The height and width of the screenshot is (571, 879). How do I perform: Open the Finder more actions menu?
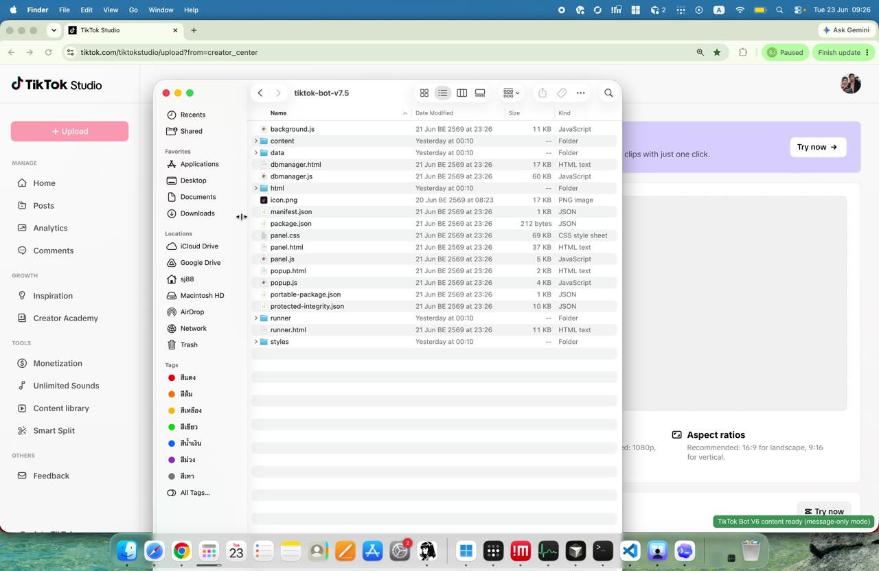[581, 93]
